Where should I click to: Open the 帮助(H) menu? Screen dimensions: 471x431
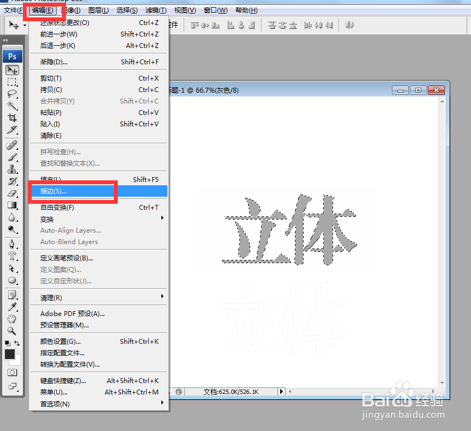pyautogui.click(x=246, y=10)
